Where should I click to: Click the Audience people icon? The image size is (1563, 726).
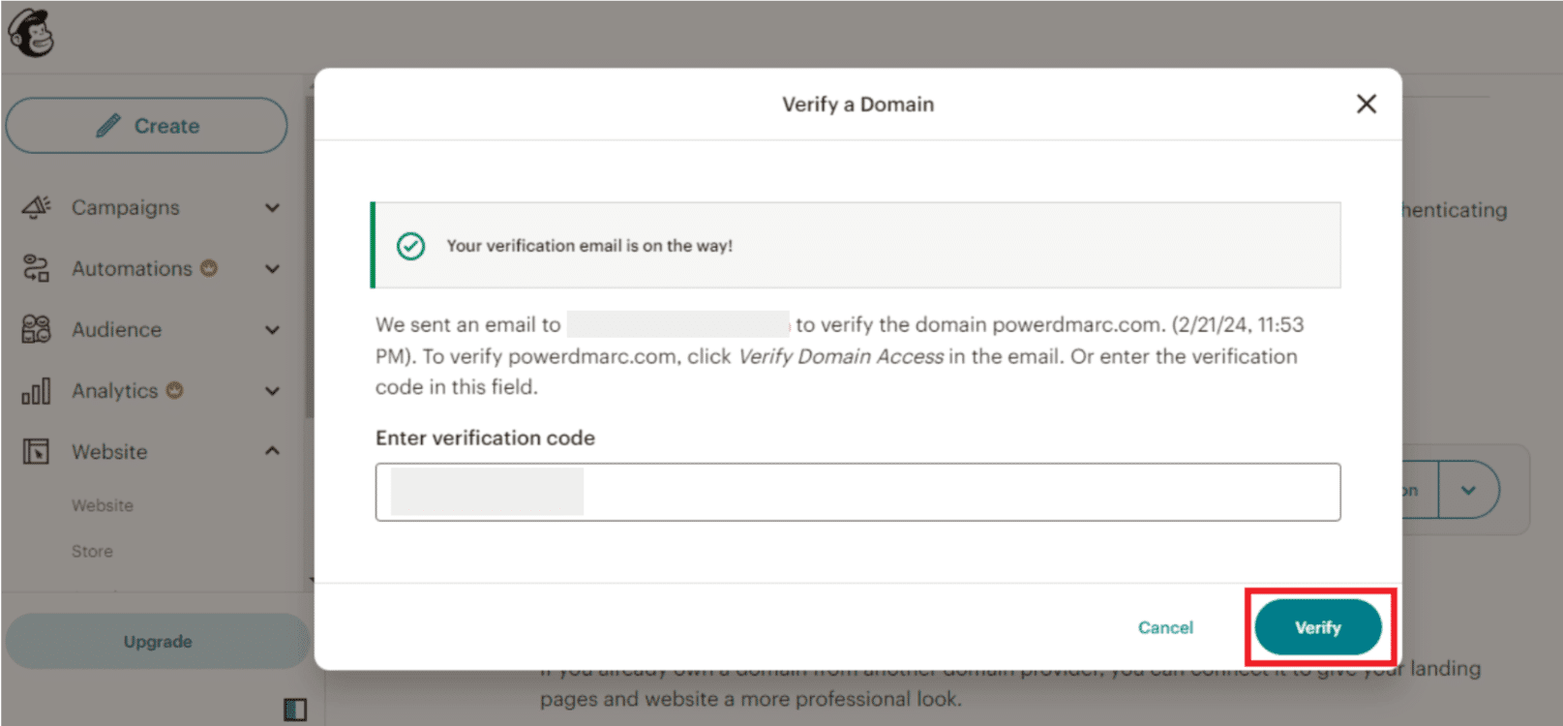click(36, 329)
